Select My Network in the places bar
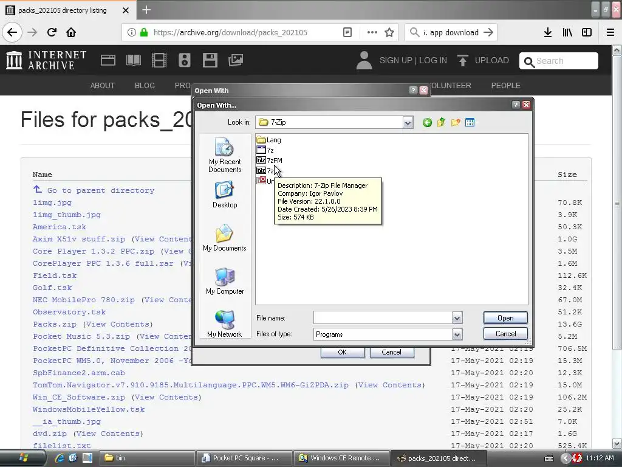The image size is (622, 467). pyautogui.click(x=225, y=323)
